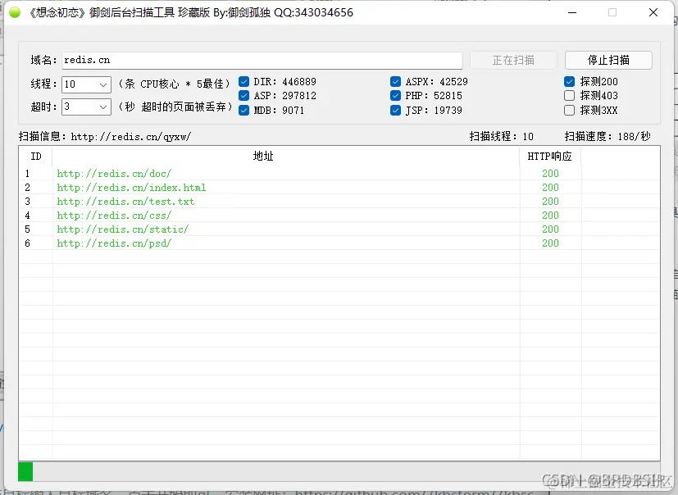Click the 扫描速度: 188/秒 status text
Viewport: 678px width, 495px height.
pos(607,137)
